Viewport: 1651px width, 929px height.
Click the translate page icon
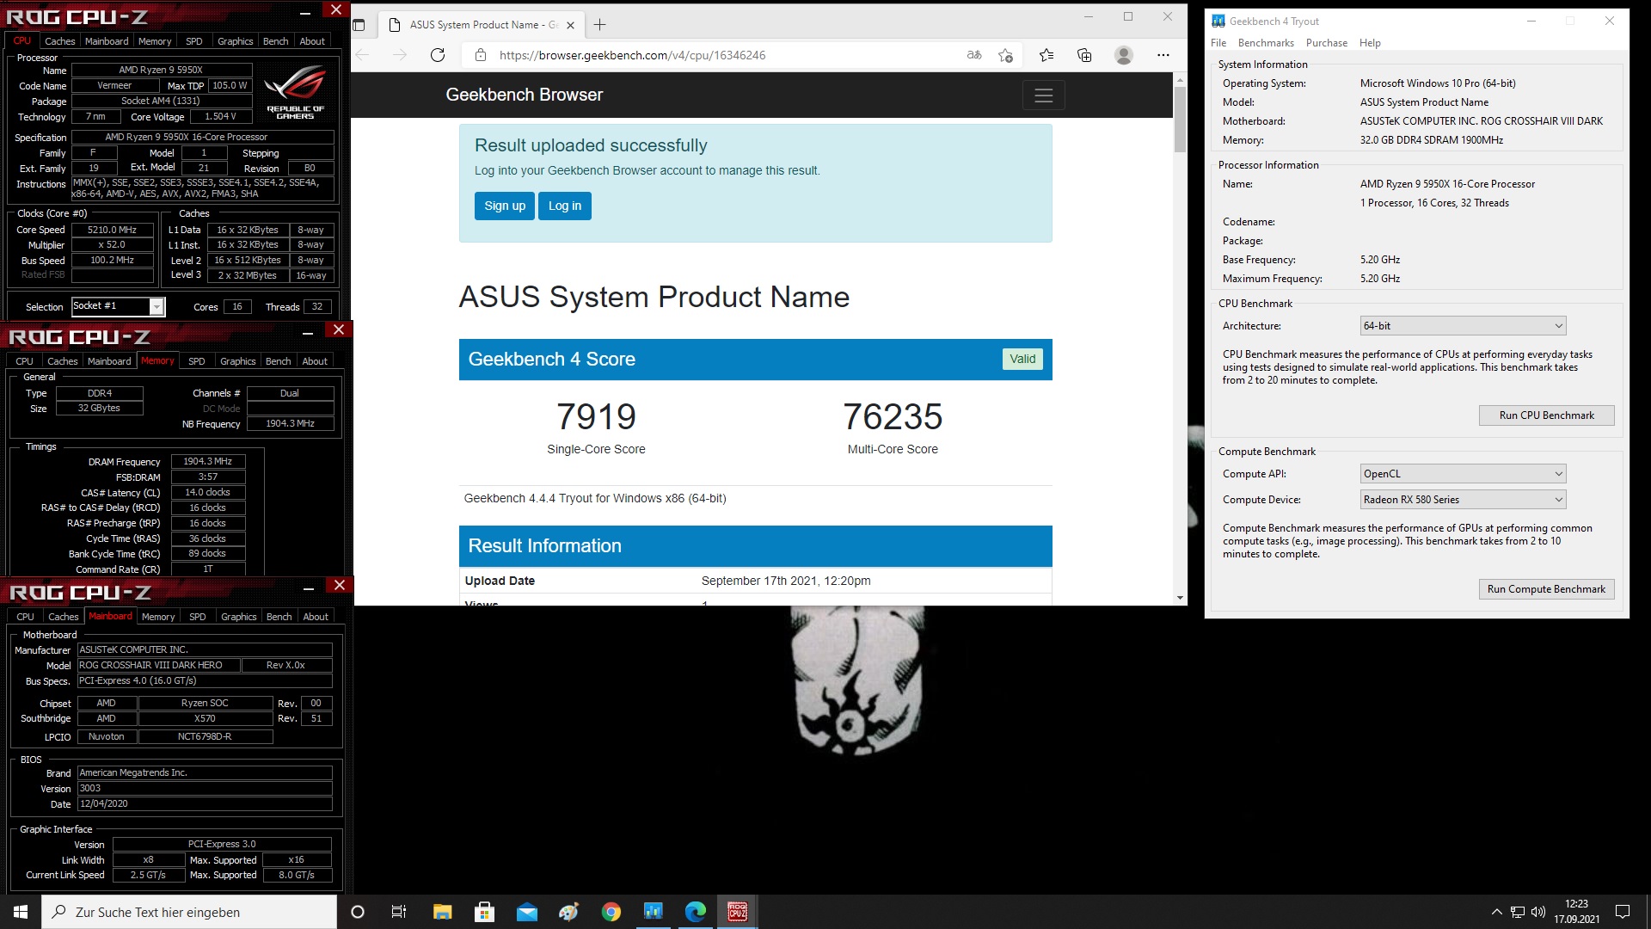point(974,55)
